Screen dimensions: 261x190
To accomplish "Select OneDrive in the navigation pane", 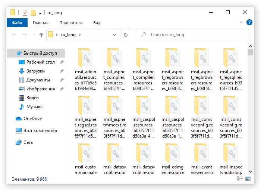I will pyautogui.click(x=33, y=119).
